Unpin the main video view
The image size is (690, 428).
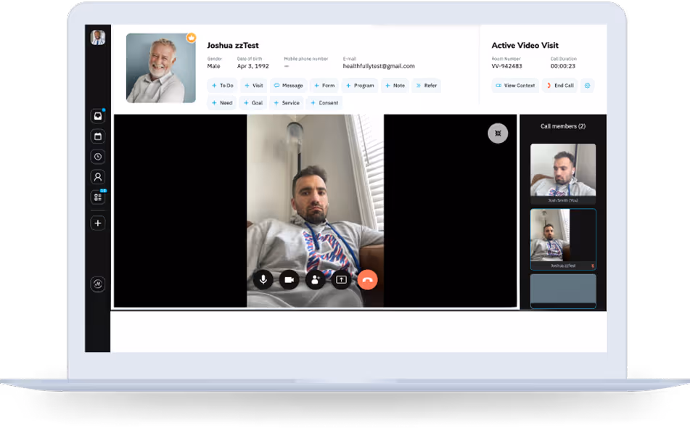(x=498, y=133)
